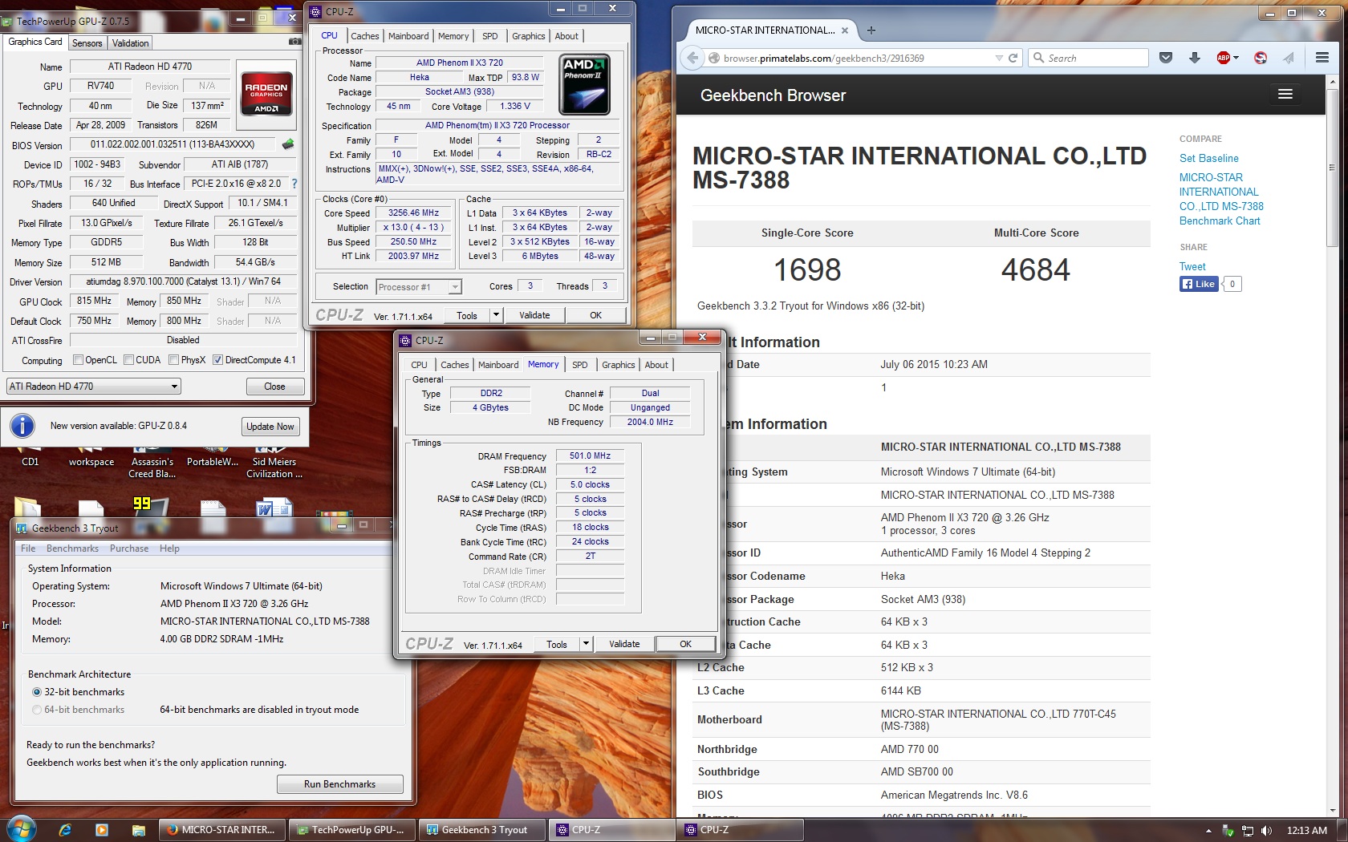The height and width of the screenshot is (842, 1348).
Task: Reload the Geekbench page in the browser
Action: 1013,58
